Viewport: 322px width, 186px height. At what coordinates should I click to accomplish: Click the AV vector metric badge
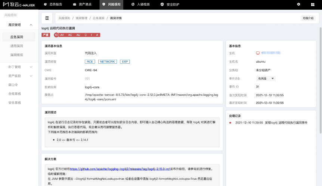(62, 35)
